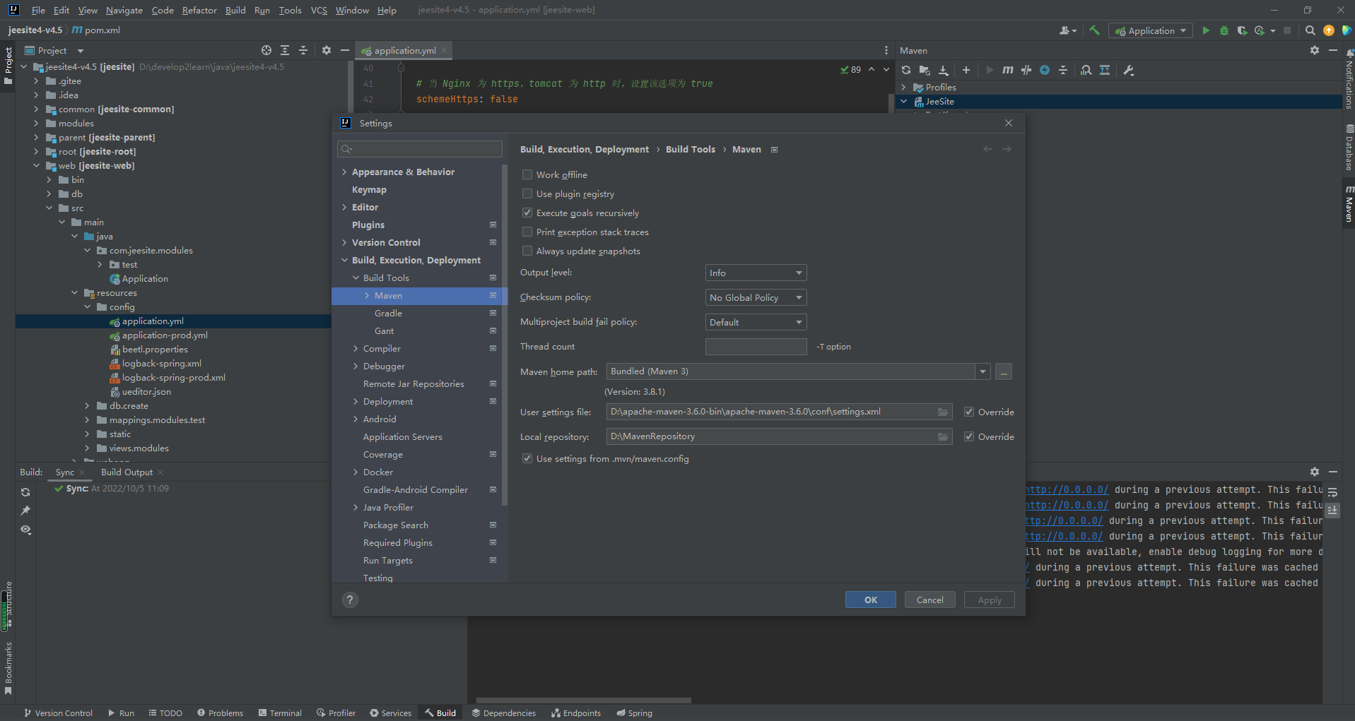Click Settings search field
This screenshot has width=1355, height=721.
420,148
